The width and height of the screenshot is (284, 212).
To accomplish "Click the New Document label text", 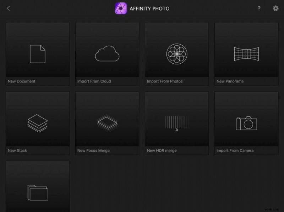I will tap(21, 81).
